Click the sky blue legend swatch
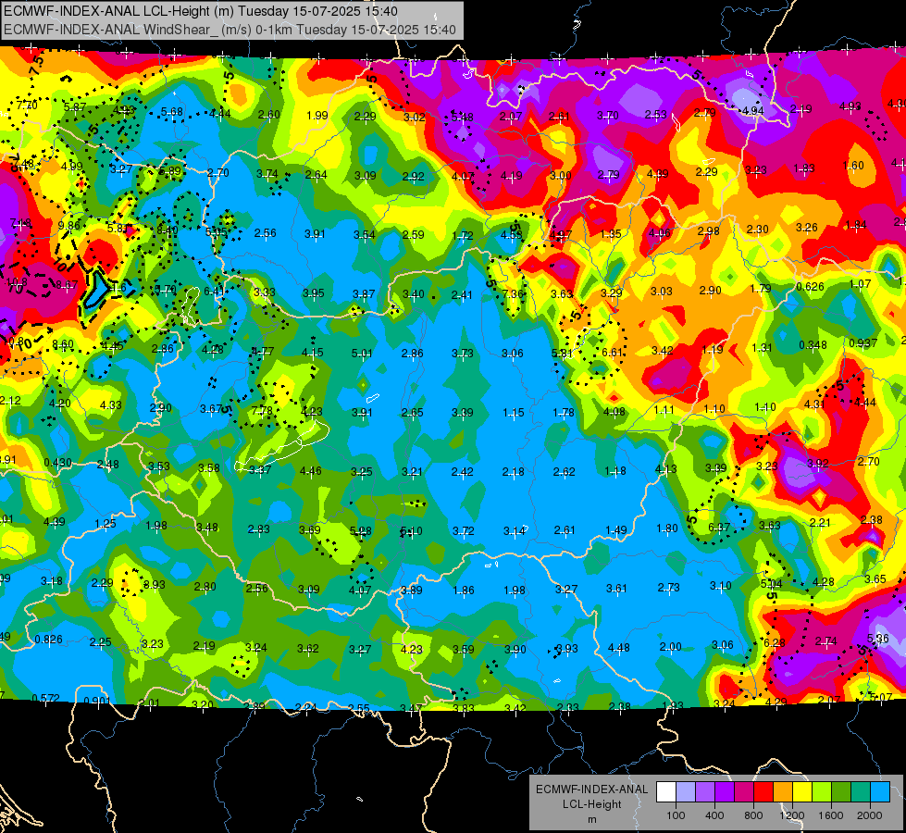The height and width of the screenshot is (833, 906). tap(880, 792)
